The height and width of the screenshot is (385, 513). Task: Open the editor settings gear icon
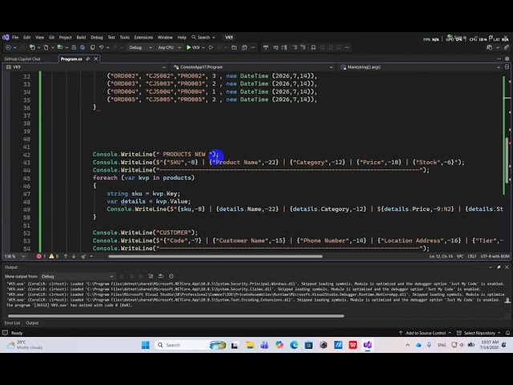coord(507,59)
